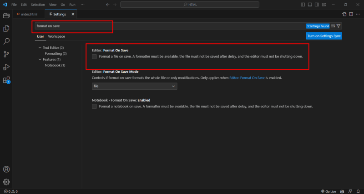Switch to the Workspace settings tab

[x=56, y=36]
